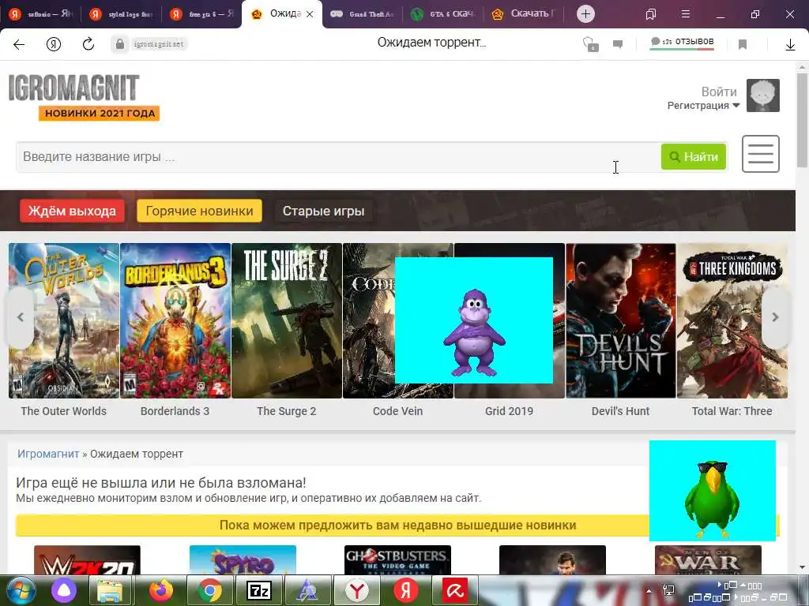
Task: Click the 'The Outer Worlds' caption
Action: (63, 411)
